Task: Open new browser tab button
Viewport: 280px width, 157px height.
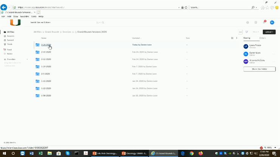Action: (x=38, y=12)
